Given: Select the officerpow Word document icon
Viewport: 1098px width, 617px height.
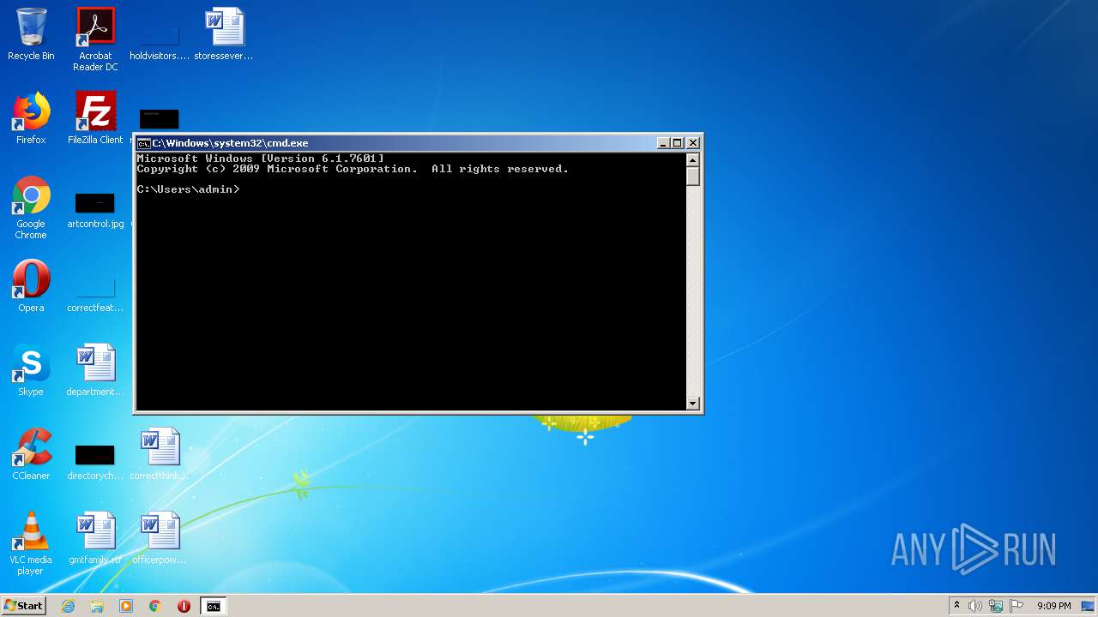Looking at the screenshot, I should pos(160,538).
